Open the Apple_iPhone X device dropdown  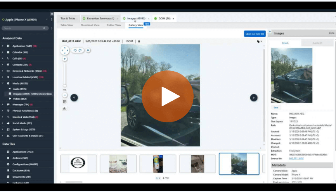[47, 19]
